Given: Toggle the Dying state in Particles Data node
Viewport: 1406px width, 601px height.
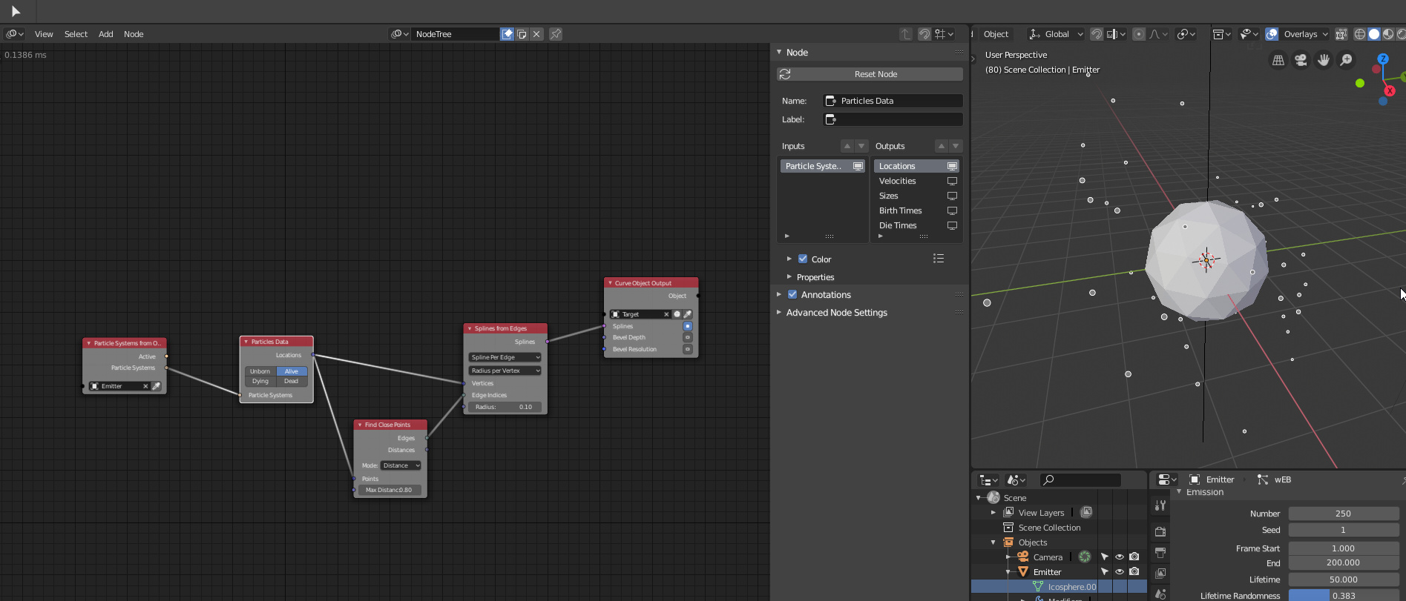Looking at the screenshot, I should click(260, 381).
